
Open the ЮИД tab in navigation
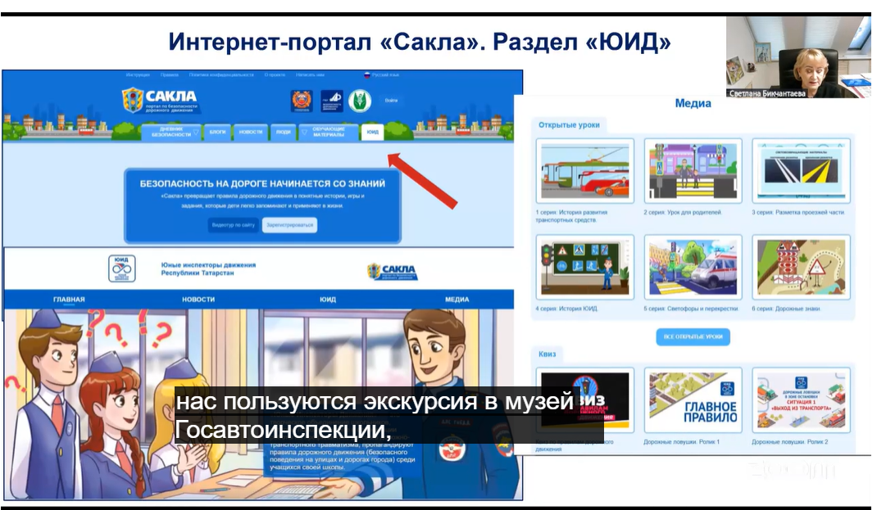coord(373,132)
